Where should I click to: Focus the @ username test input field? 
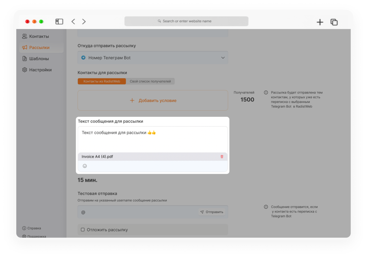click(x=138, y=212)
